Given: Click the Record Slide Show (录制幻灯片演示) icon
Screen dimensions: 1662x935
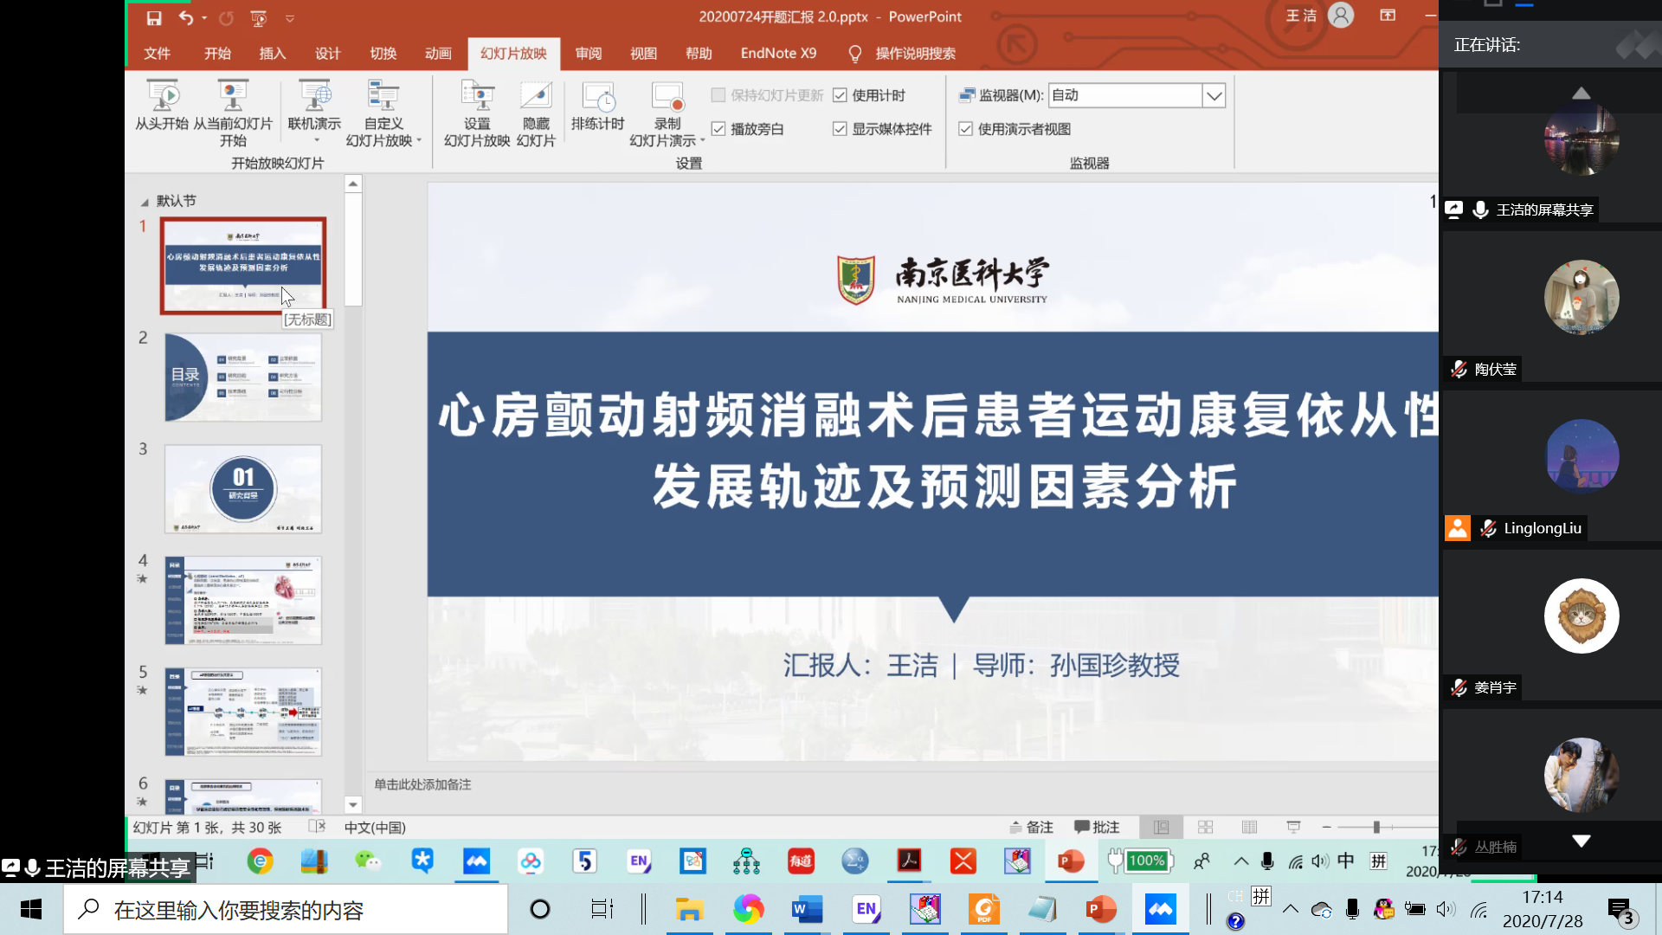Looking at the screenshot, I should coord(667,96).
